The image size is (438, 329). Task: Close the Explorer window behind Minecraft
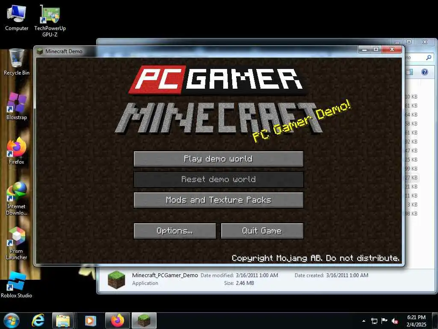425,42
